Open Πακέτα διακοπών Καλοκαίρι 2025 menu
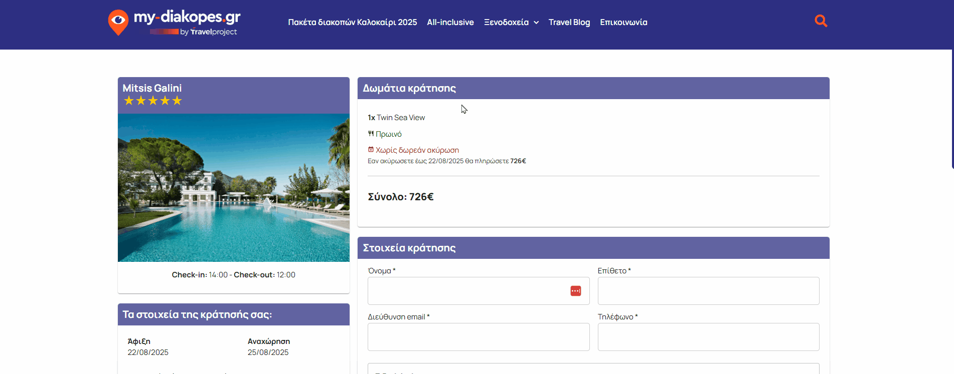 352,23
